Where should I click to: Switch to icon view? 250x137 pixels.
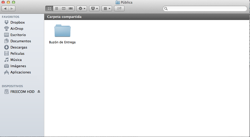pyautogui.click(x=49, y=9)
